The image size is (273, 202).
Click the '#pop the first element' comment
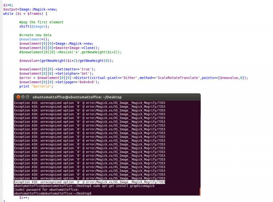point(41,22)
